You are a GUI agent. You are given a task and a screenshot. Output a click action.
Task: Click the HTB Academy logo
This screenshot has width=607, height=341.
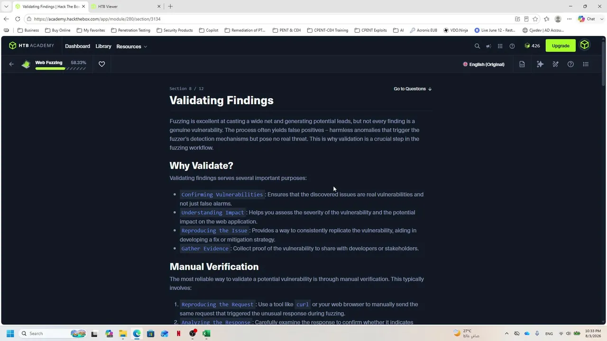31,46
